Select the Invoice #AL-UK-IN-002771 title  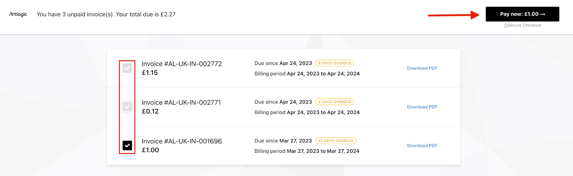click(x=181, y=102)
